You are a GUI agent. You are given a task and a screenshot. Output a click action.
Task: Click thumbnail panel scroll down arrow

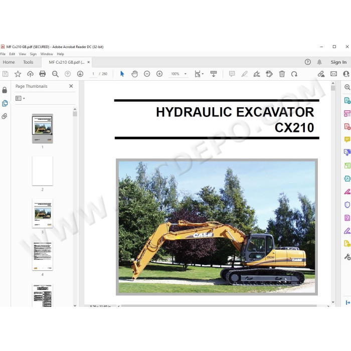[x=75, y=305]
